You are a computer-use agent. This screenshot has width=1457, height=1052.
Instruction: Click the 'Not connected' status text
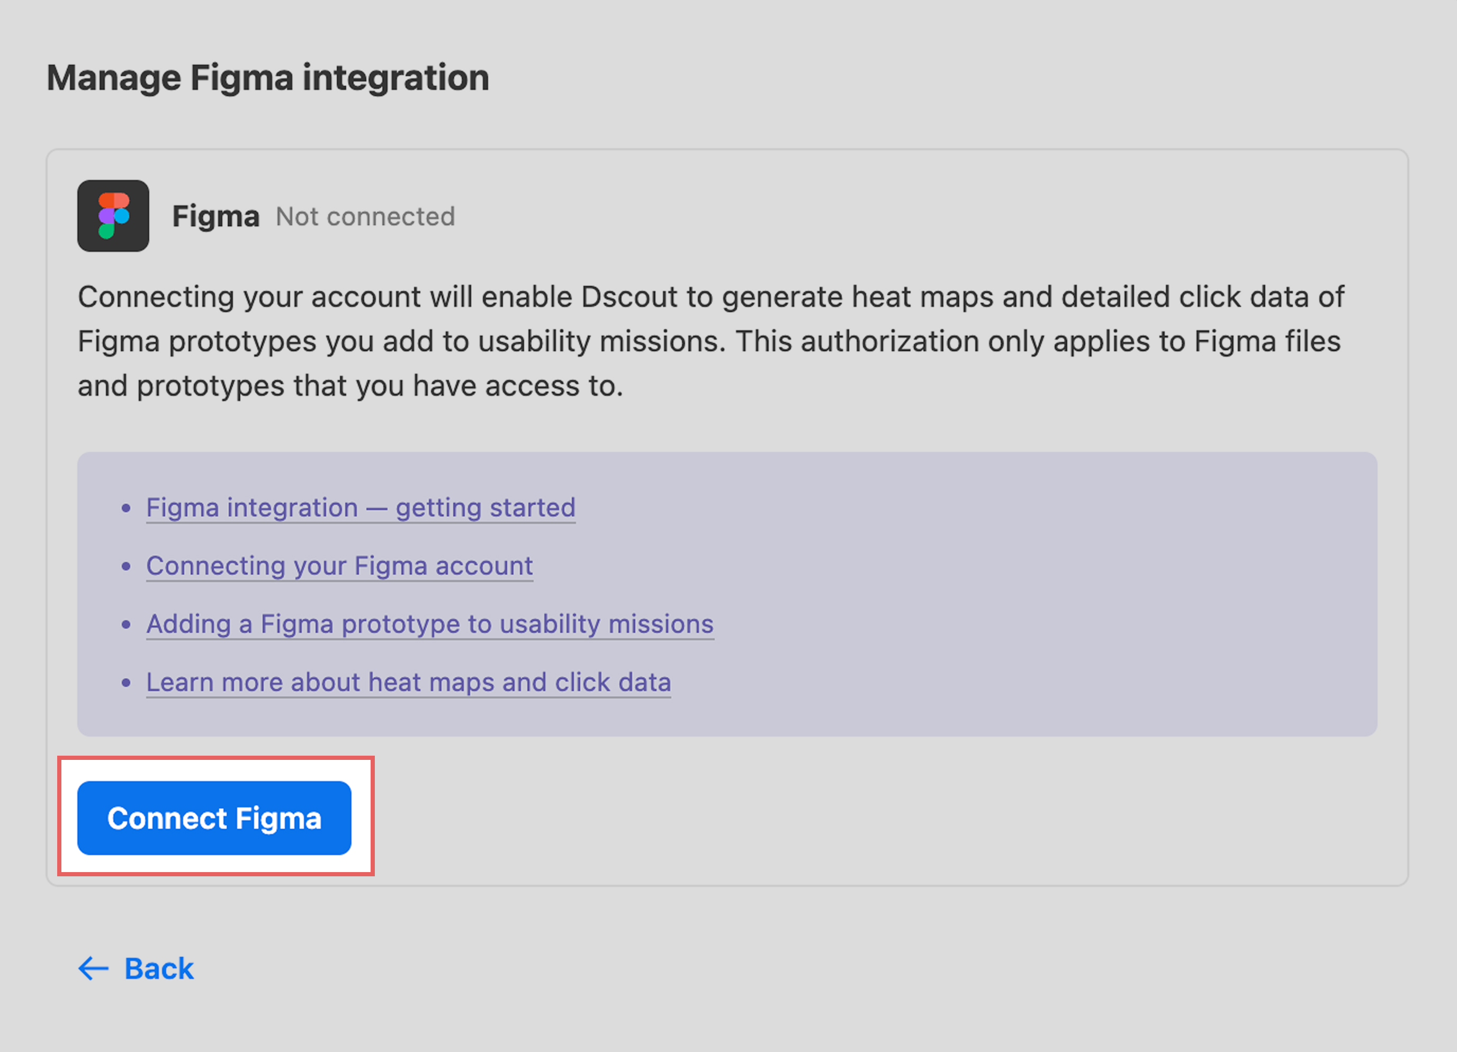pyautogui.click(x=365, y=216)
